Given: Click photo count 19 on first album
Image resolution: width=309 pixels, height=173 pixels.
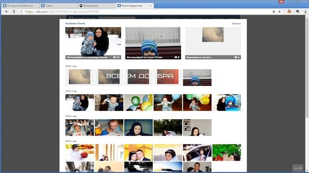Looking at the screenshot, I should [116, 57].
